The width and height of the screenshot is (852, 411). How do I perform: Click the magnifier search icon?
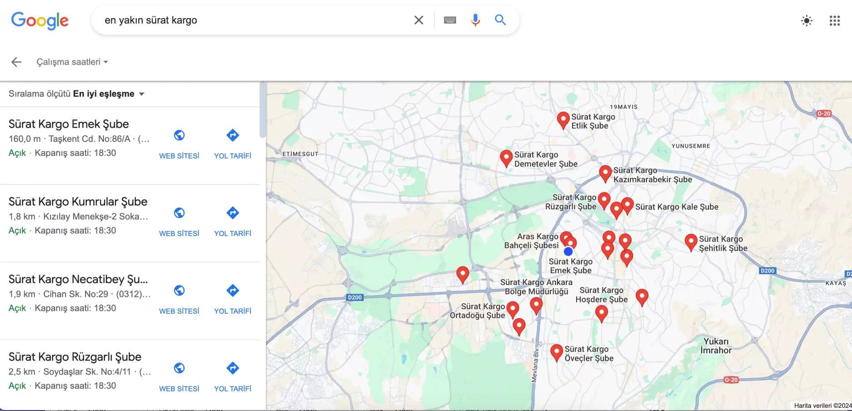click(500, 20)
